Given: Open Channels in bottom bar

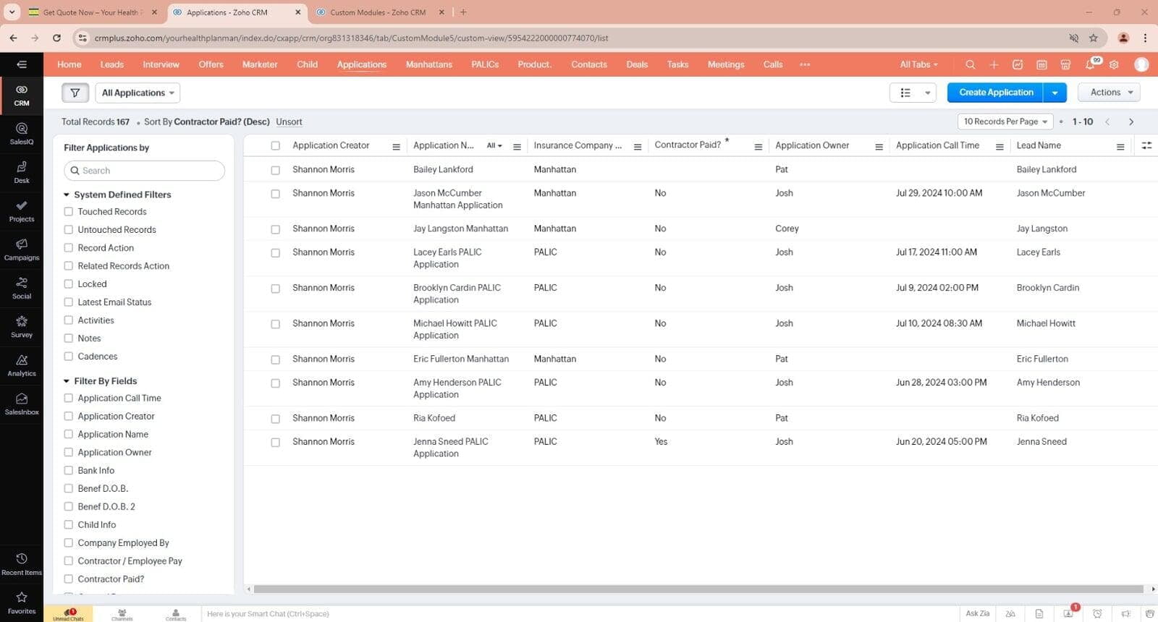Looking at the screenshot, I should click(x=122, y=614).
